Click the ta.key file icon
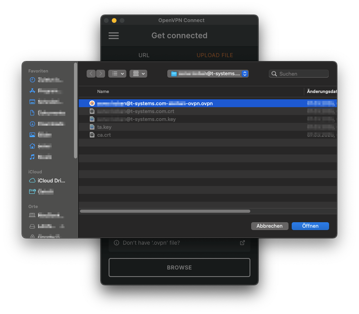 click(92, 127)
